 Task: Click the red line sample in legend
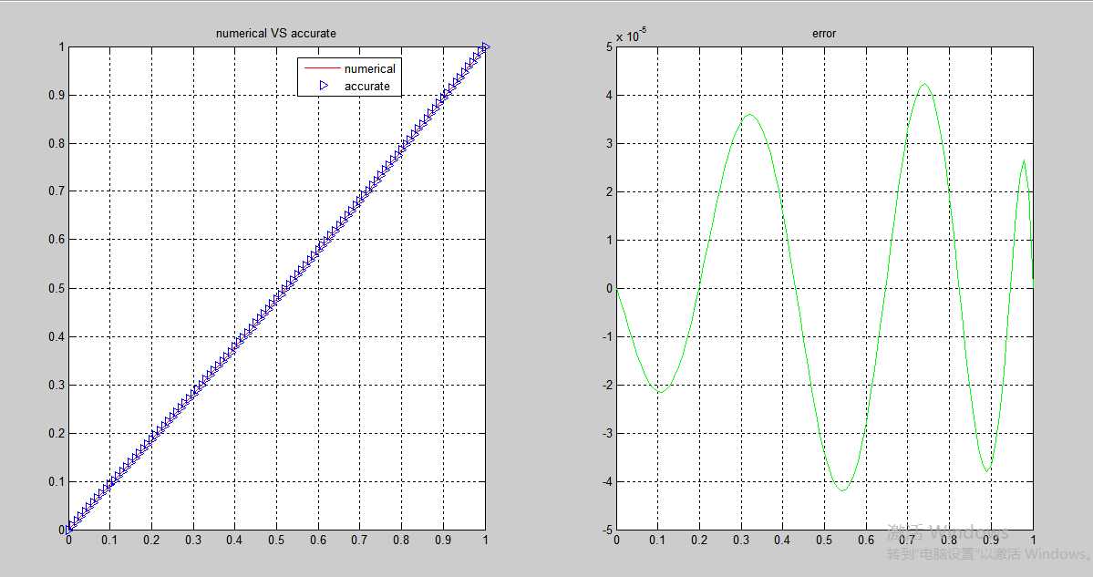322,68
